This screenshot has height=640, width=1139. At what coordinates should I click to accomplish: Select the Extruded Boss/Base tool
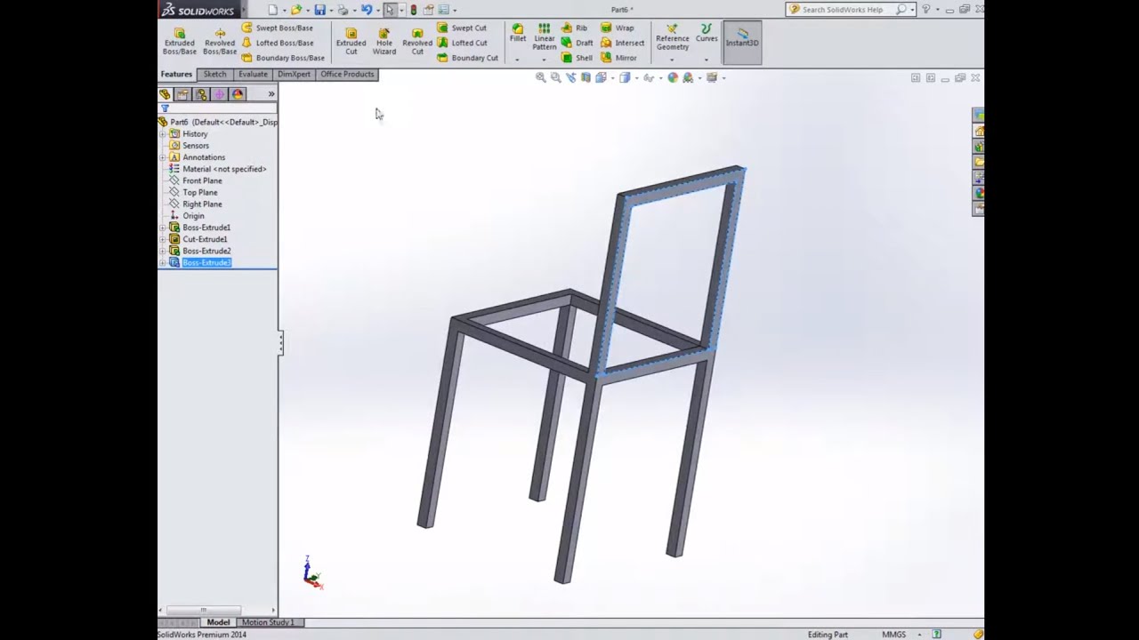pyautogui.click(x=179, y=42)
